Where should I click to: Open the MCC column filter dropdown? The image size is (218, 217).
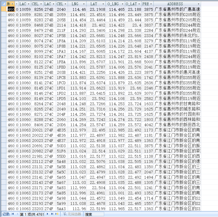12,4
